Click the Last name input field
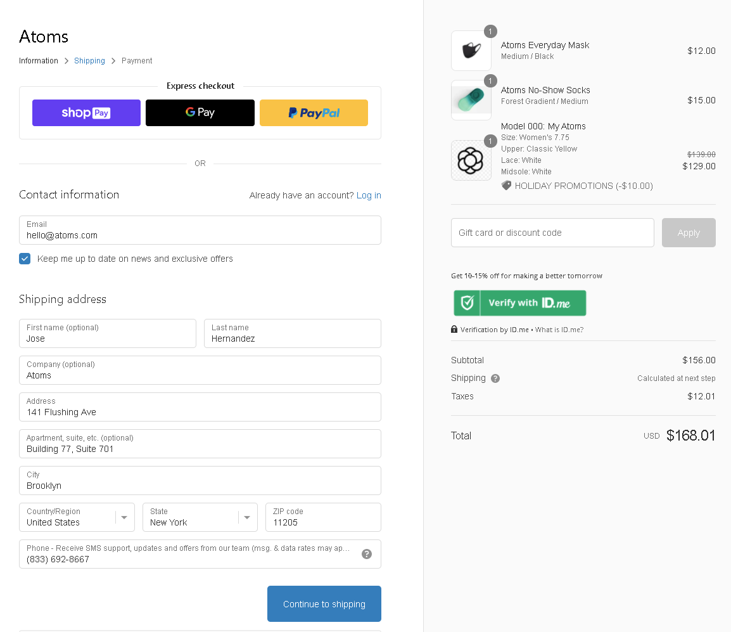This screenshot has height=632, width=731. tap(293, 333)
